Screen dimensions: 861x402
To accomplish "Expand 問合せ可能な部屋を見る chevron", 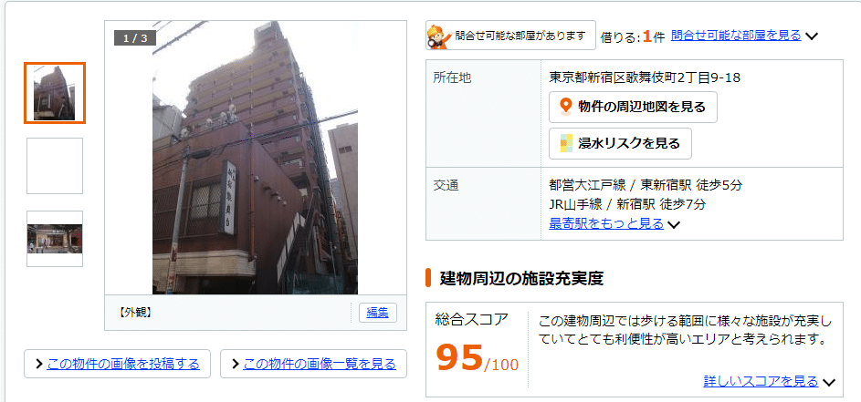I will coord(812,36).
